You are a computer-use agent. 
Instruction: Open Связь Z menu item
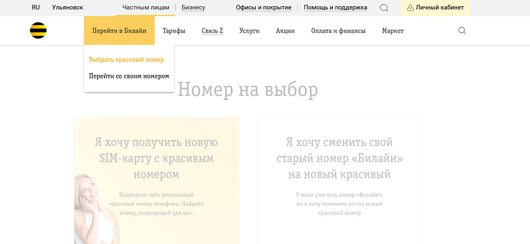[212, 31]
